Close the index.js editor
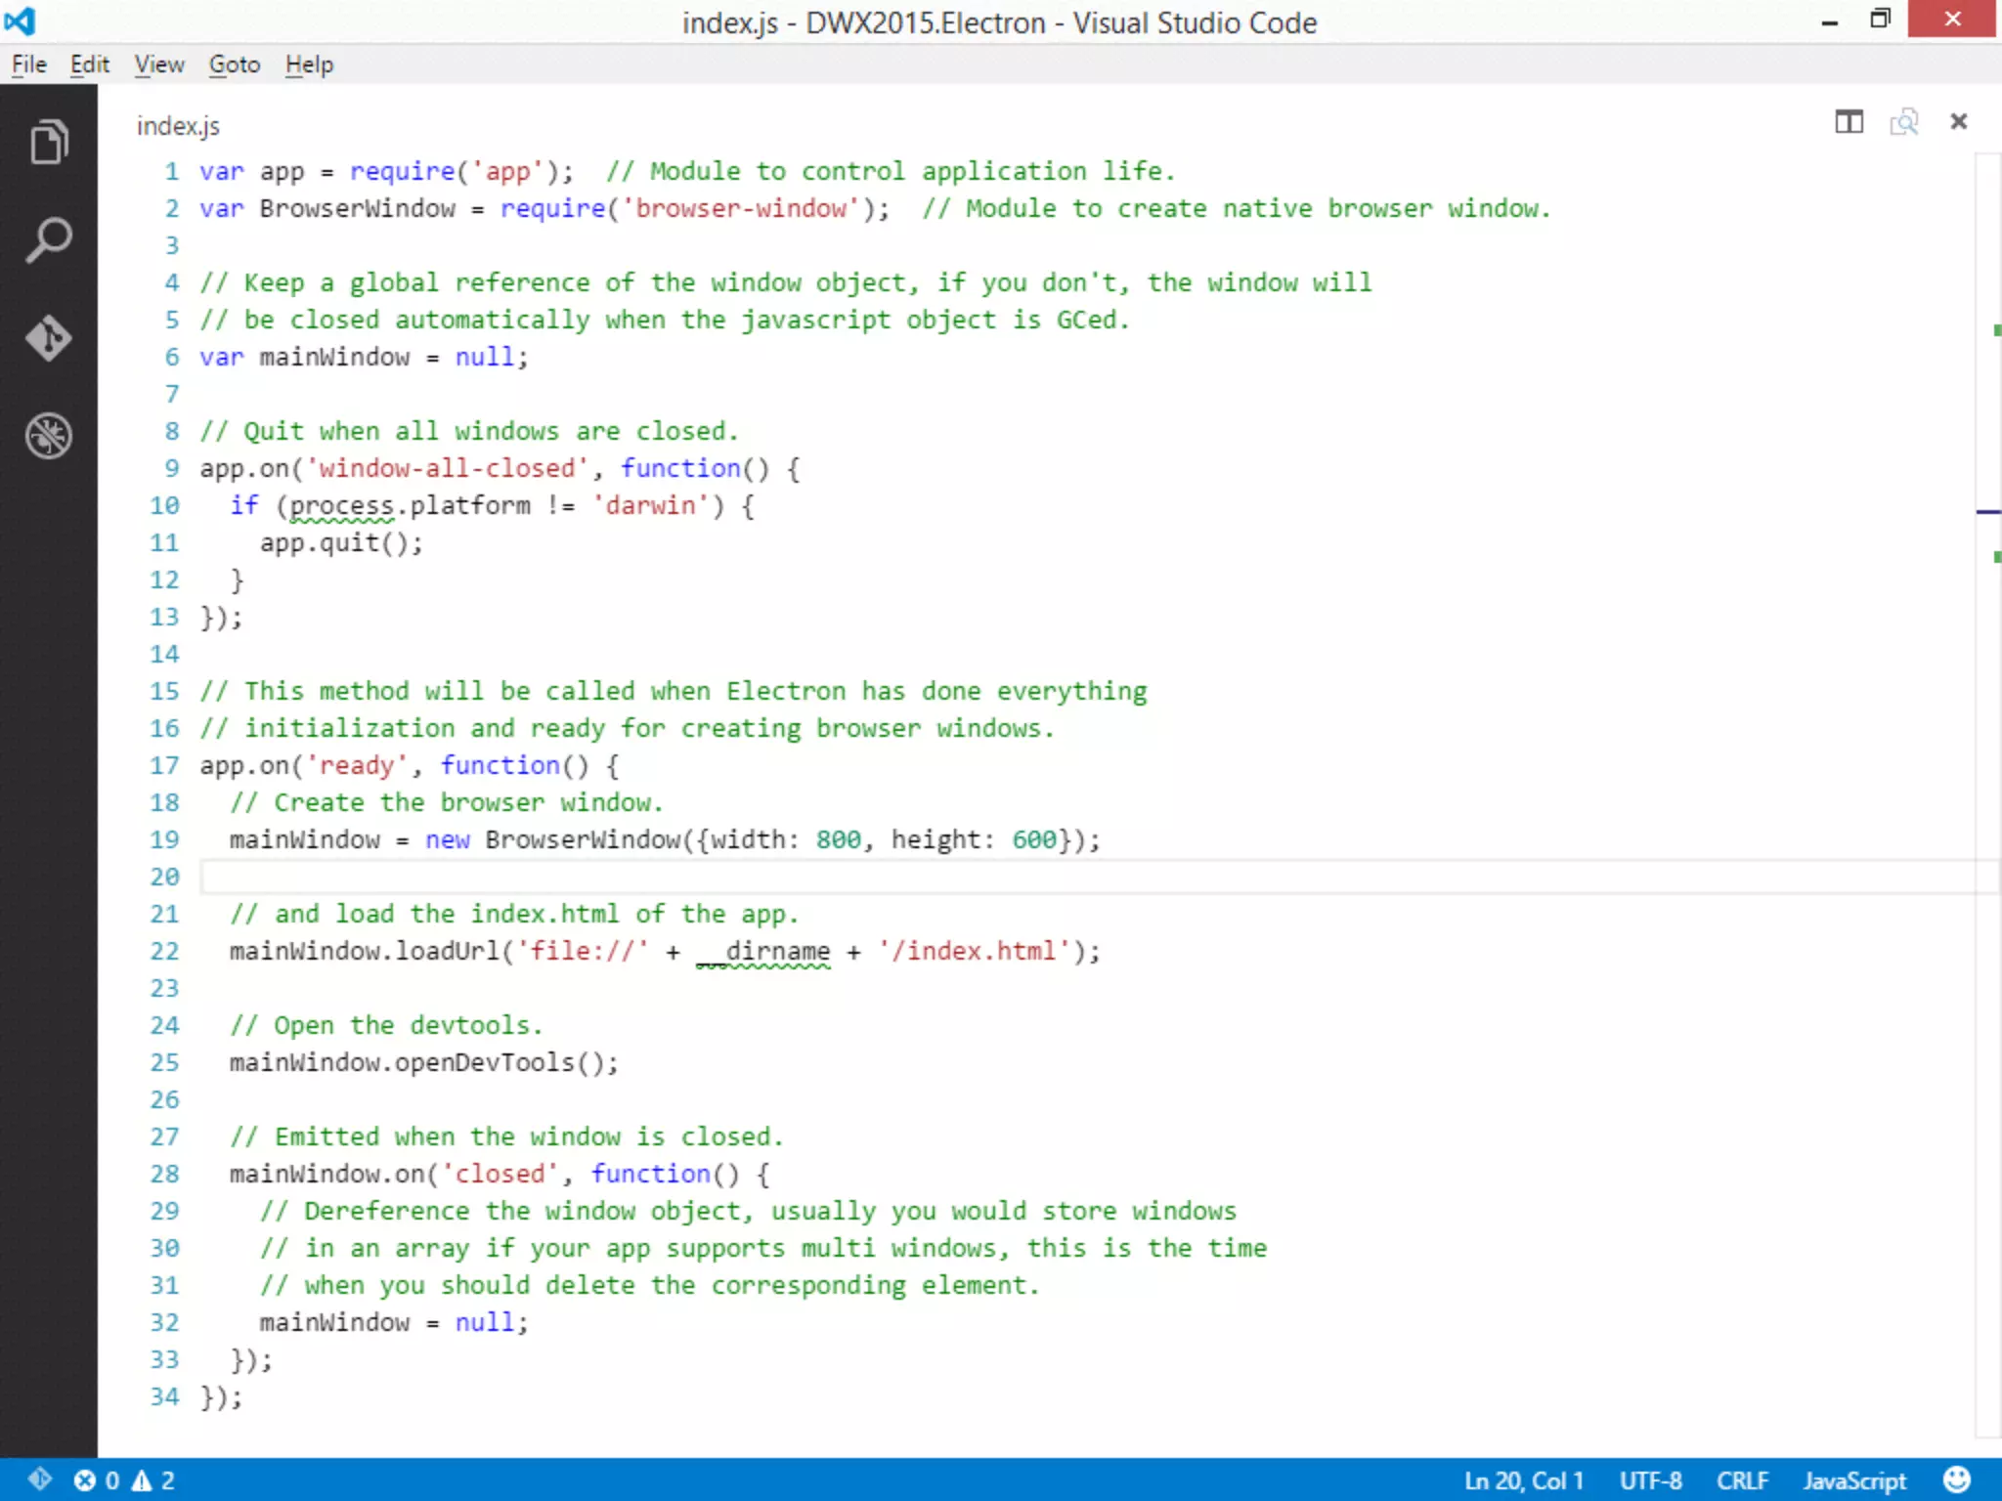Screen dimensions: 2002x1501 (1958, 122)
